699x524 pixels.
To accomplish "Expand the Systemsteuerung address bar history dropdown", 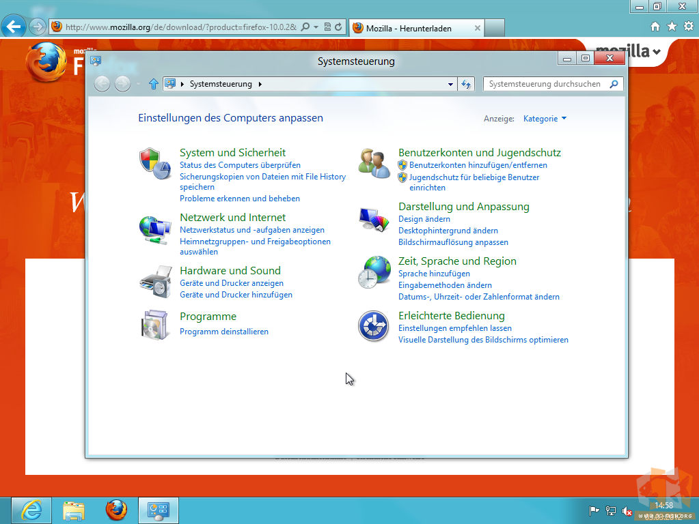I will 451,84.
